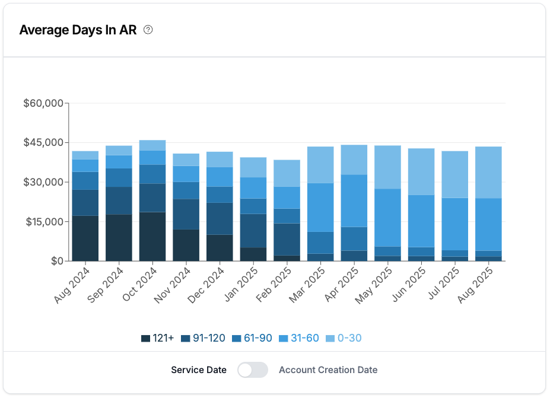This screenshot has width=550, height=398.
Task: Toggle the Service Date / Account Creation Date switch
Action: pos(253,370)
